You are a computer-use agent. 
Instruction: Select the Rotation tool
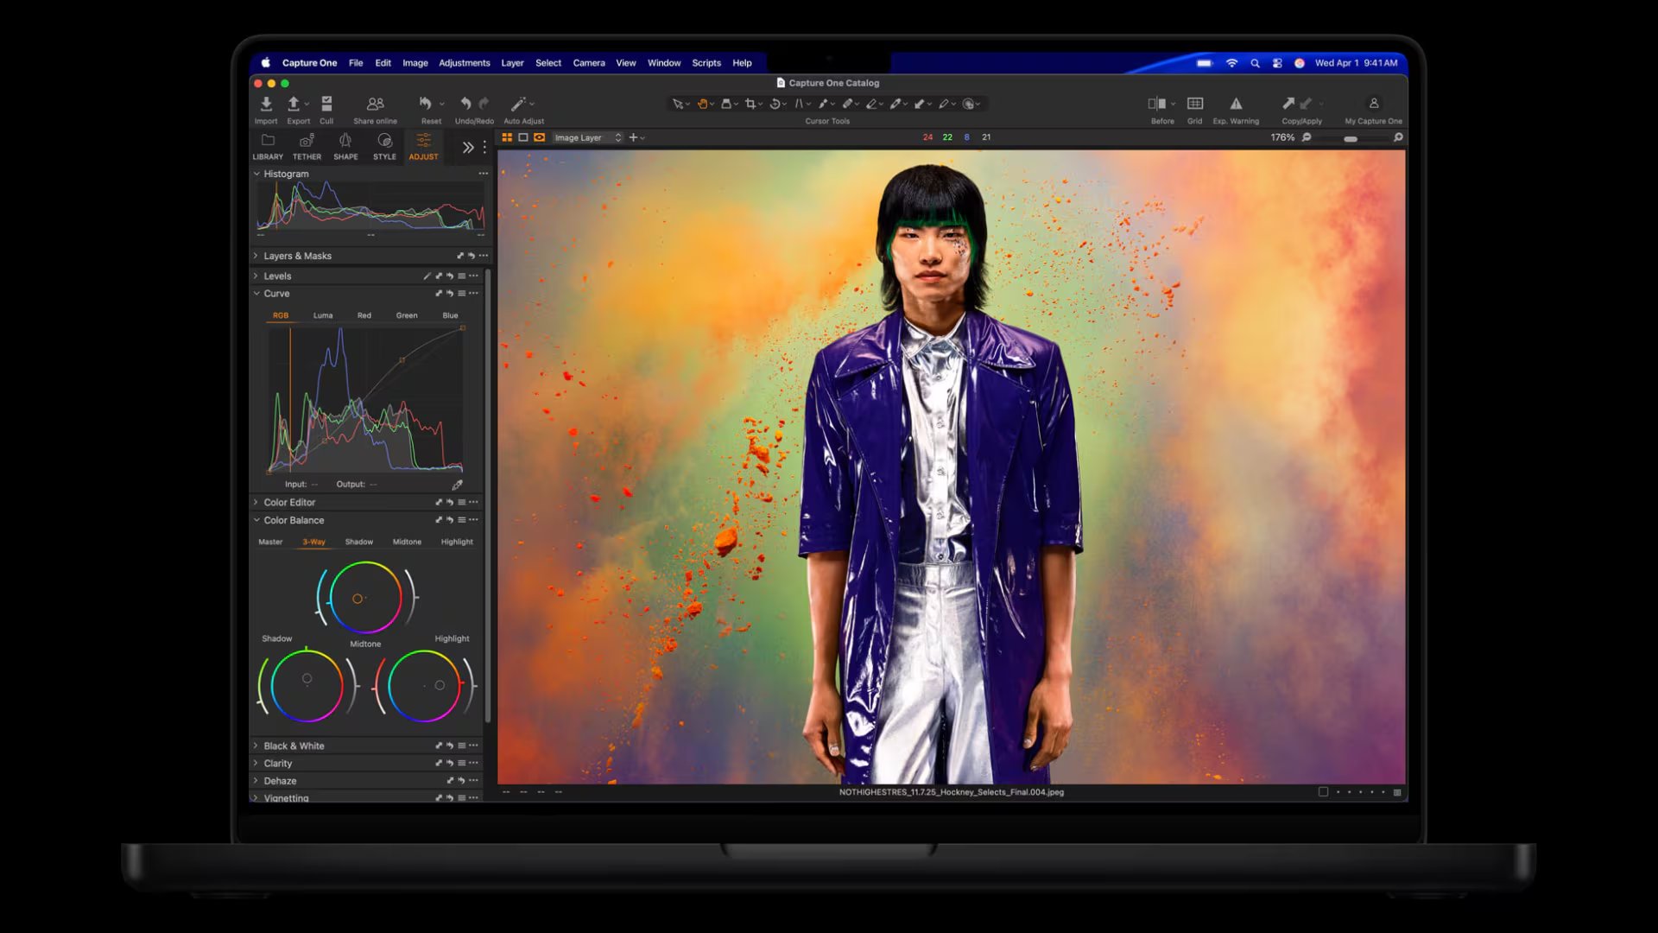click(775, 104)
